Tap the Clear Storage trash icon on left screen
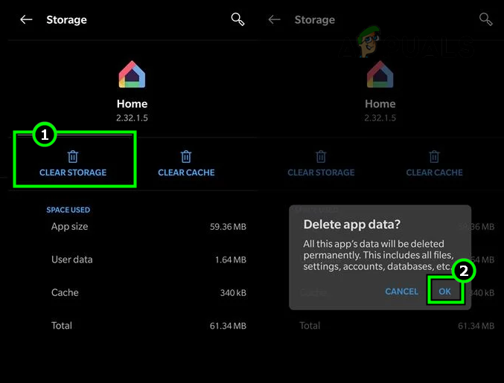Viewport: 504px width, 383px height. [73, 157]
